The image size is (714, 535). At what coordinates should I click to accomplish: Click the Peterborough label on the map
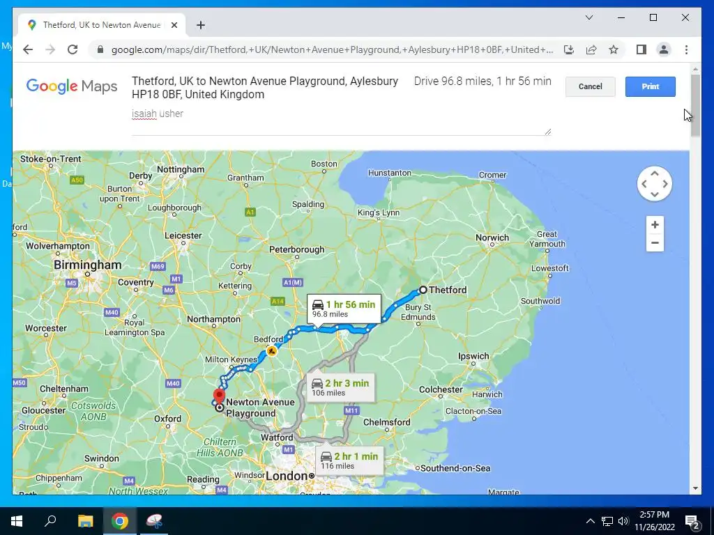click(x=296, y=249)
